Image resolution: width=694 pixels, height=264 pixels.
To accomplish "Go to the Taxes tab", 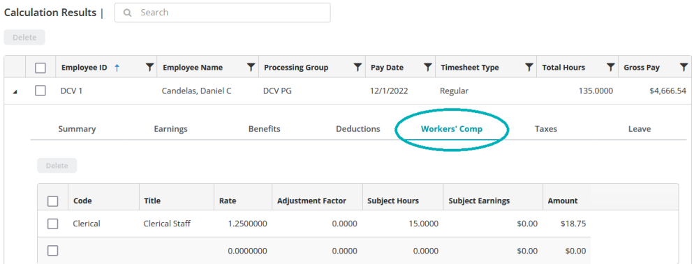I will [x=546, y=129].
